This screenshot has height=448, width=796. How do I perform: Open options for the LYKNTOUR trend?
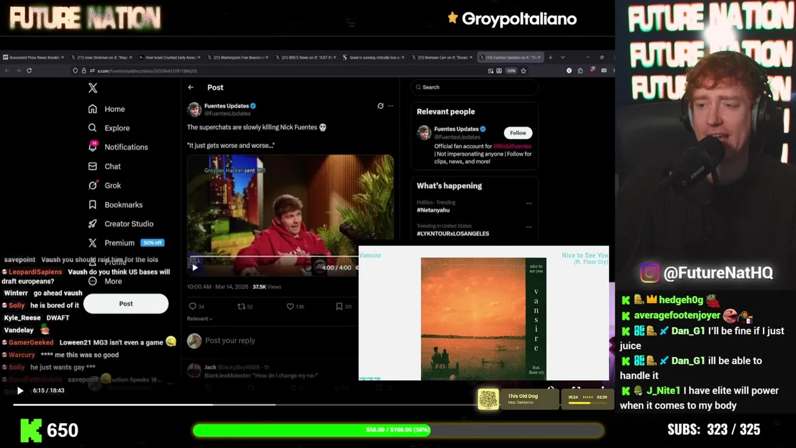(529, 226)
